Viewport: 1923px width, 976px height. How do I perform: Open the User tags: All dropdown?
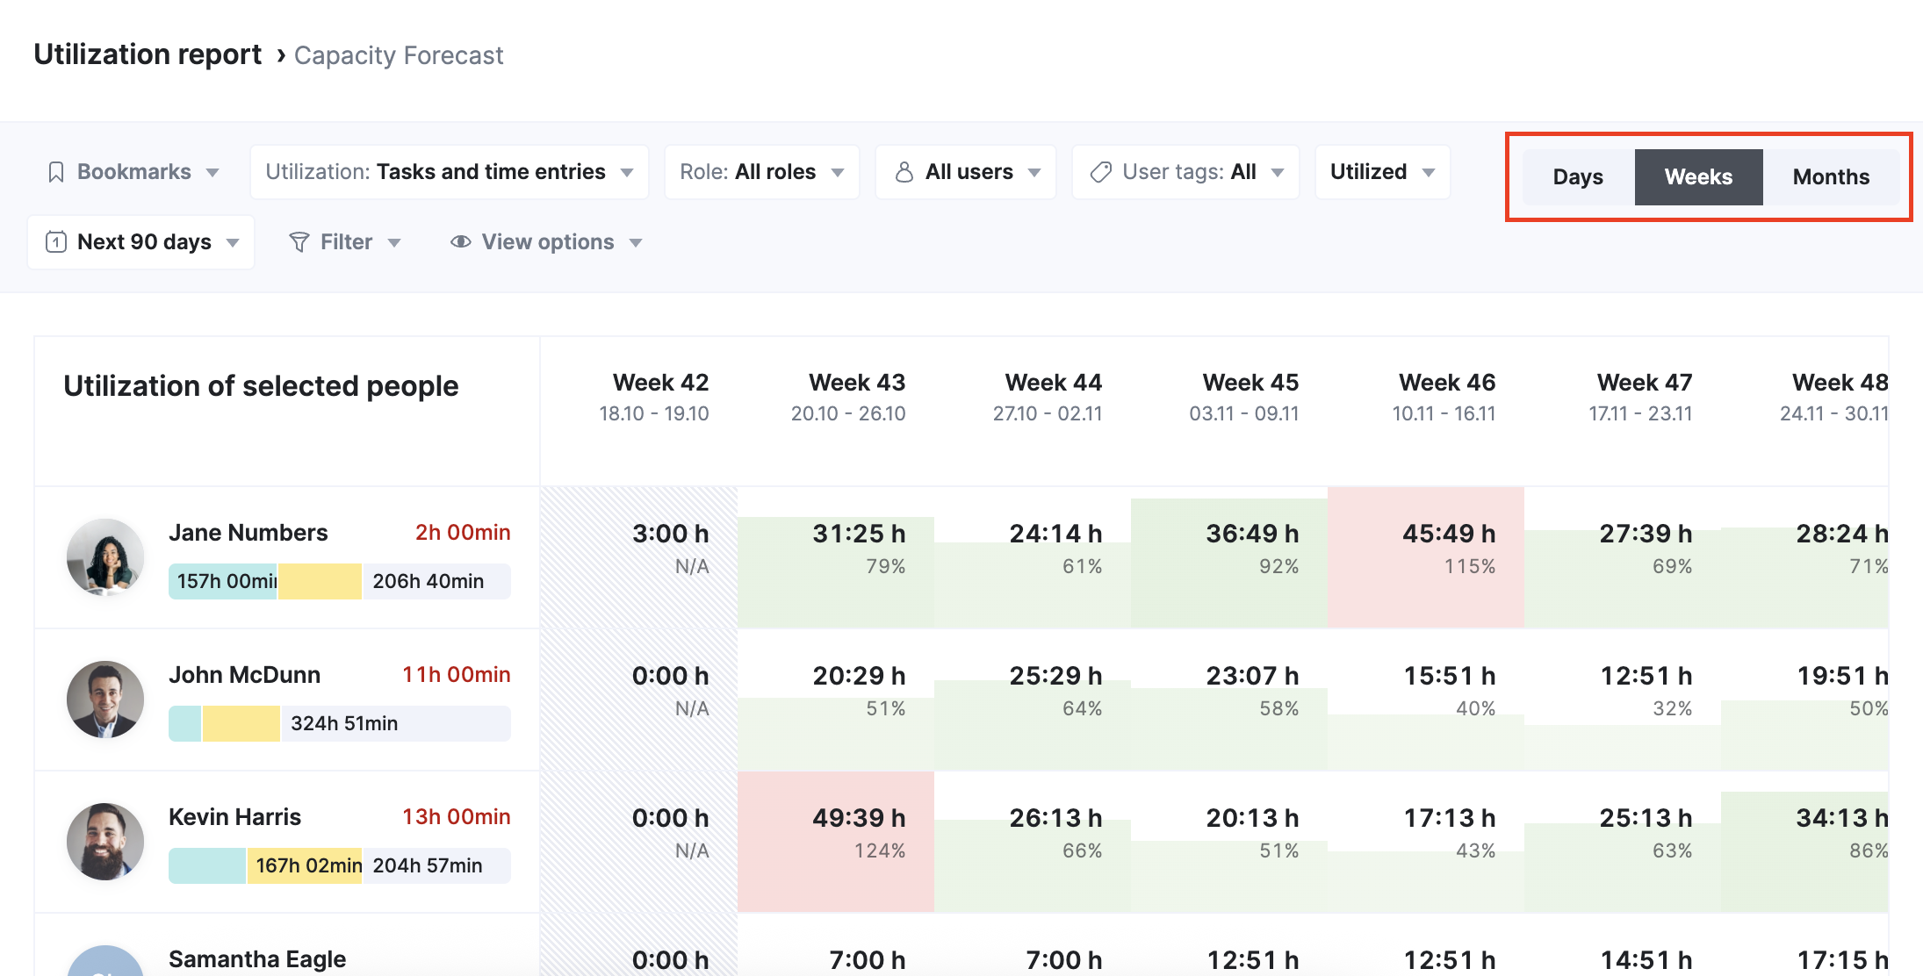coord(1185,172)
